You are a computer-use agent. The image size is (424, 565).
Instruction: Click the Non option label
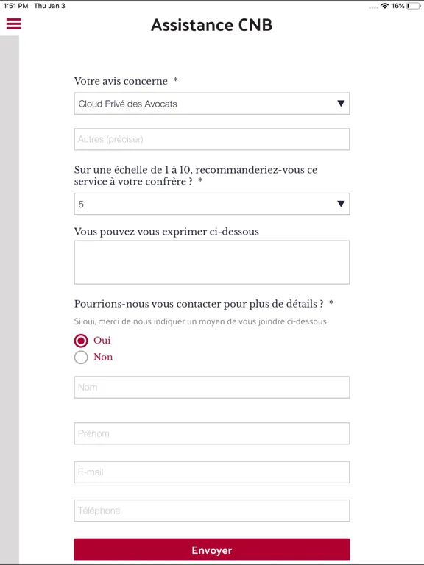103,357
